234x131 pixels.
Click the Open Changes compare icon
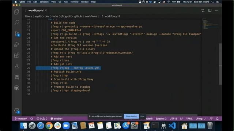coord(203,11)
